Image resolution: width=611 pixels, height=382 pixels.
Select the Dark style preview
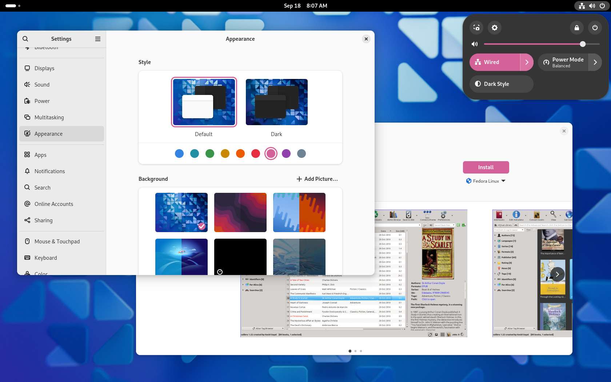(276, 102)
